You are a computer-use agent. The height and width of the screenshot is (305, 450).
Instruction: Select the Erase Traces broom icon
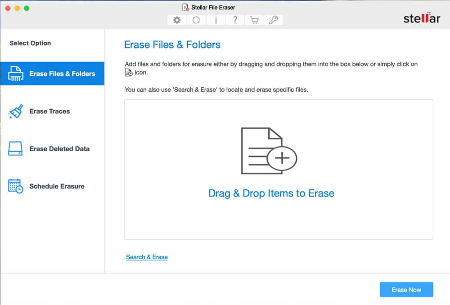[x=14, y=111]
